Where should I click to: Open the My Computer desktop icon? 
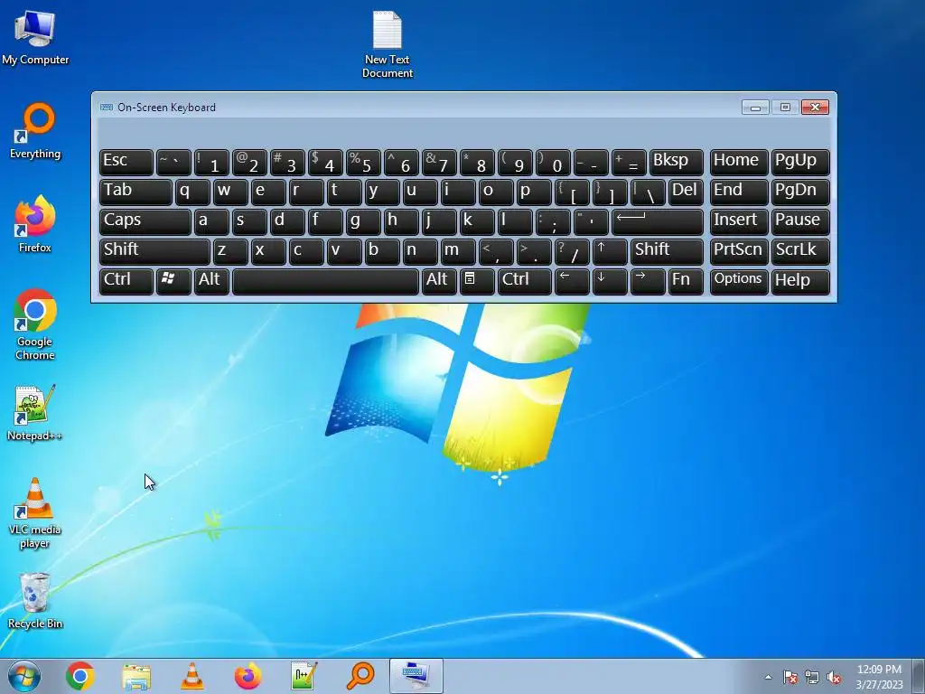(35, 37)
